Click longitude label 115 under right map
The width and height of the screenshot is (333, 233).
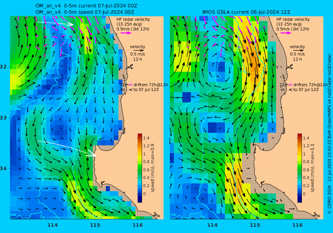pyautogui.click(x=255, y=225)
